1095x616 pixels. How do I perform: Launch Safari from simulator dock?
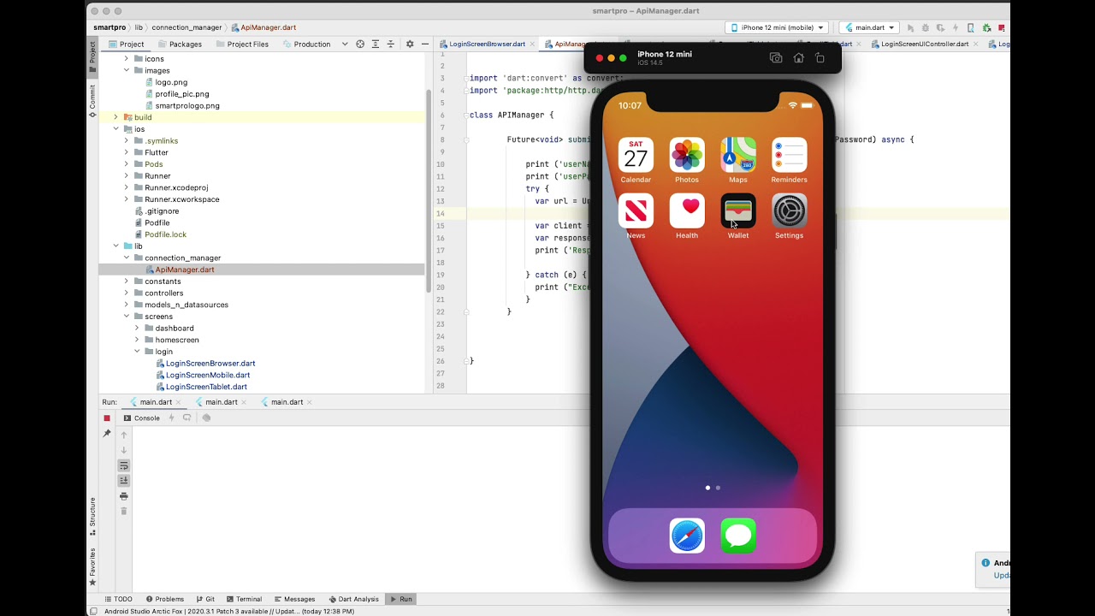[x=687, y=536]
